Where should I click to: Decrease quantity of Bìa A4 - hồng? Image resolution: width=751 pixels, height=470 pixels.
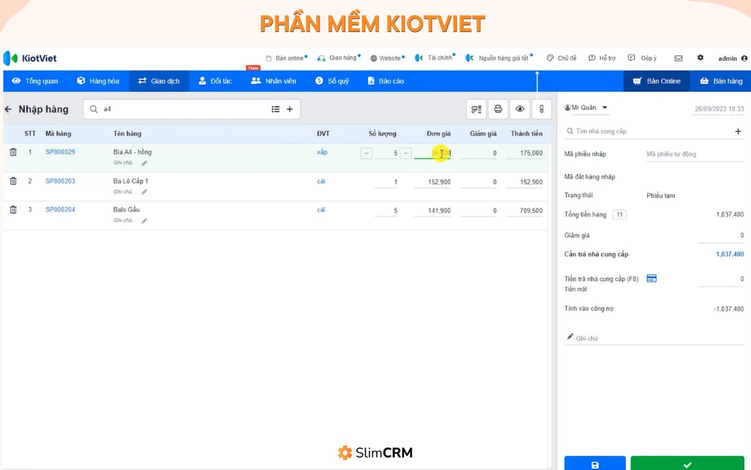coord(367,153)
